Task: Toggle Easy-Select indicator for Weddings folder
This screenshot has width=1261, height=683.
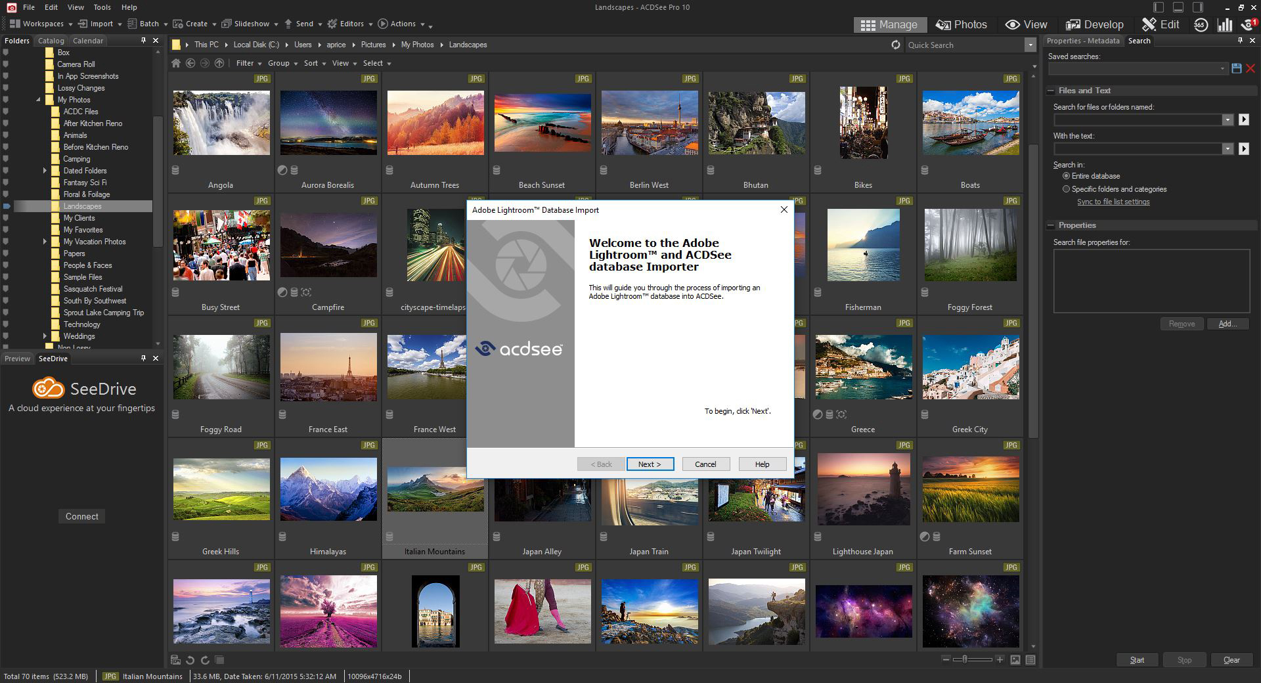Action: [6, 336]
